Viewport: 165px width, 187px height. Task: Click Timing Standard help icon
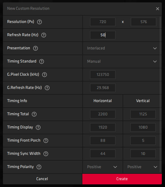point(41,61)
